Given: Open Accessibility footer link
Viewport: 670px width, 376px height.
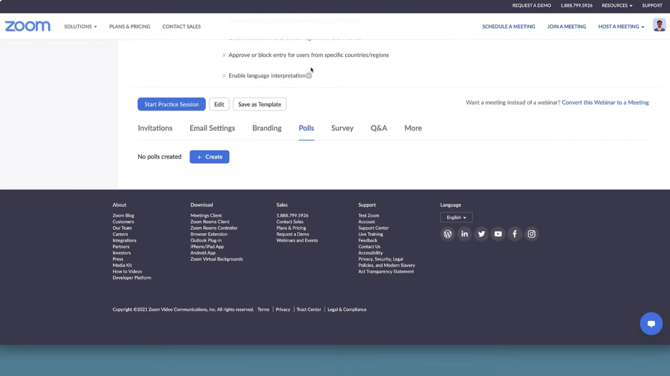Looking at the screenshot, I should pos(371,253).
